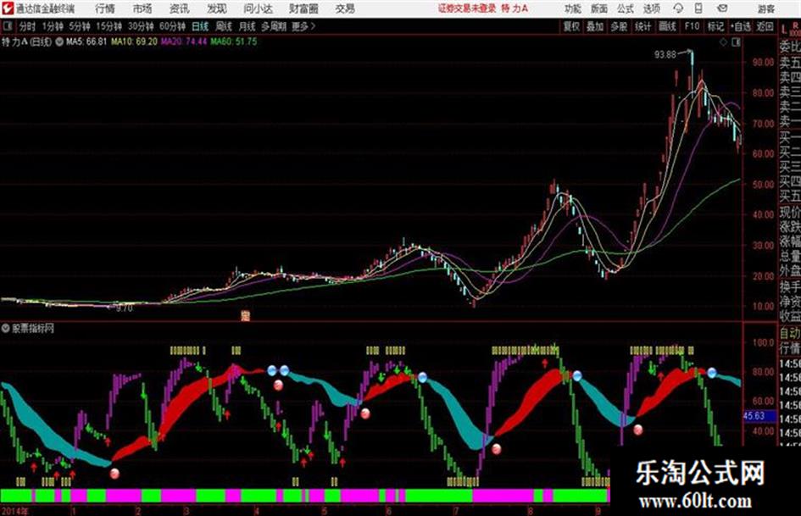
Task: Switch to the 周线 period tab
Action: (224, 26)
